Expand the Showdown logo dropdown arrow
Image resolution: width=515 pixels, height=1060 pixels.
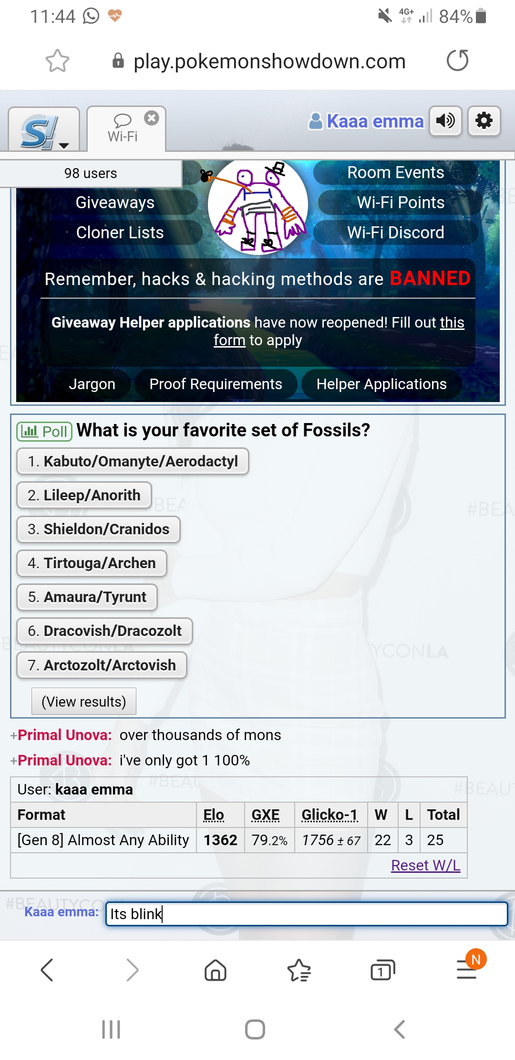[x=64, y=146]
